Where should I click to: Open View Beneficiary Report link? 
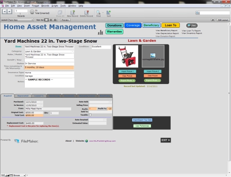coord(166,31)
